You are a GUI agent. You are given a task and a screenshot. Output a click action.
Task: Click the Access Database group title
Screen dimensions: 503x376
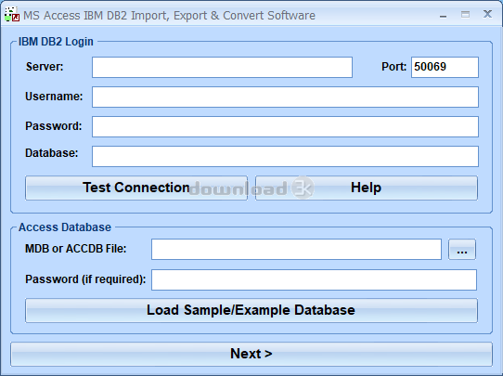point(65,227)
